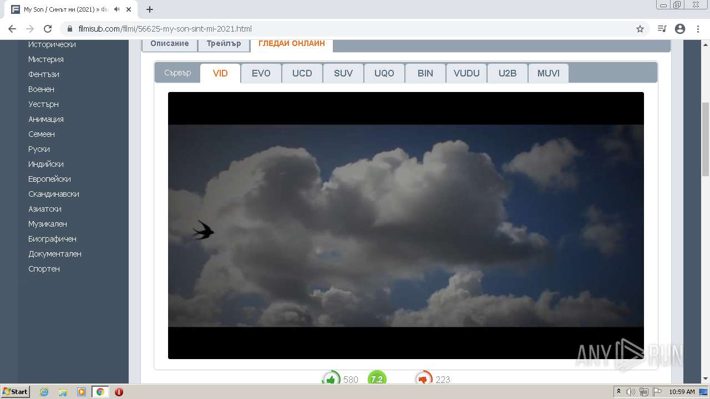Viewport: 710px width, 399px height.
Task: Open Анимация genre
Action: 46,119
